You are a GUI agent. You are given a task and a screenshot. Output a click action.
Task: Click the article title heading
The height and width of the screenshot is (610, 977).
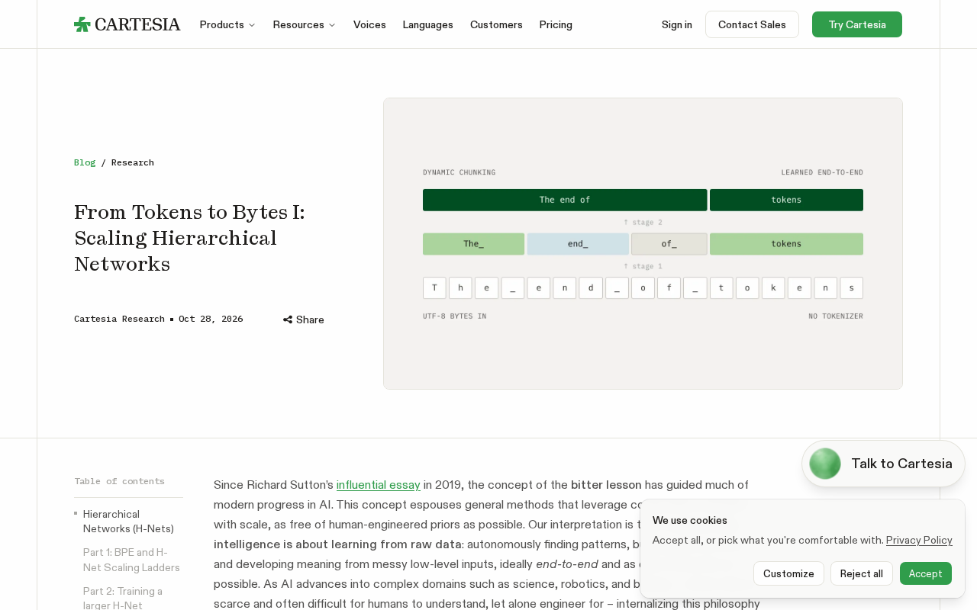click(189, 238)
